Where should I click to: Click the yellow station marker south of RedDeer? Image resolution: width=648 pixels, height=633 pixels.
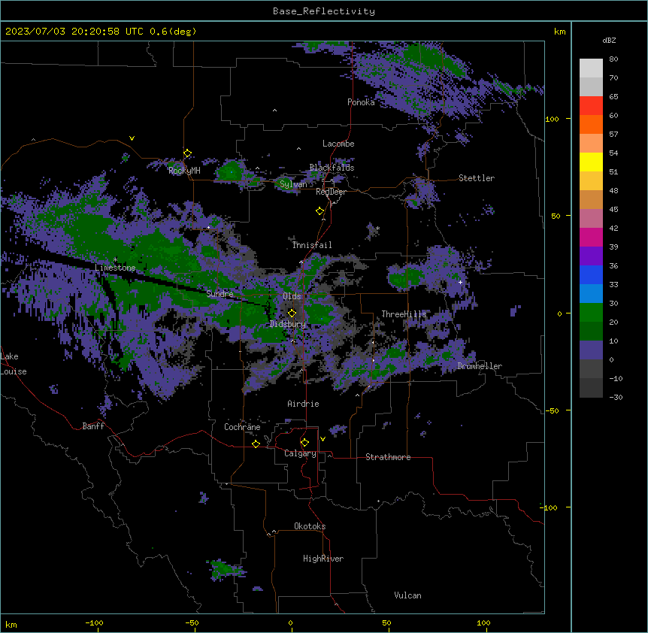coord(320,211)
